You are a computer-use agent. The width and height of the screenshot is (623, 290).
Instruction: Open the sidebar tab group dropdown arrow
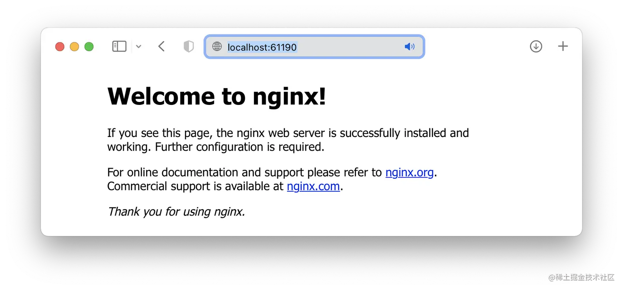coord(138,46)
